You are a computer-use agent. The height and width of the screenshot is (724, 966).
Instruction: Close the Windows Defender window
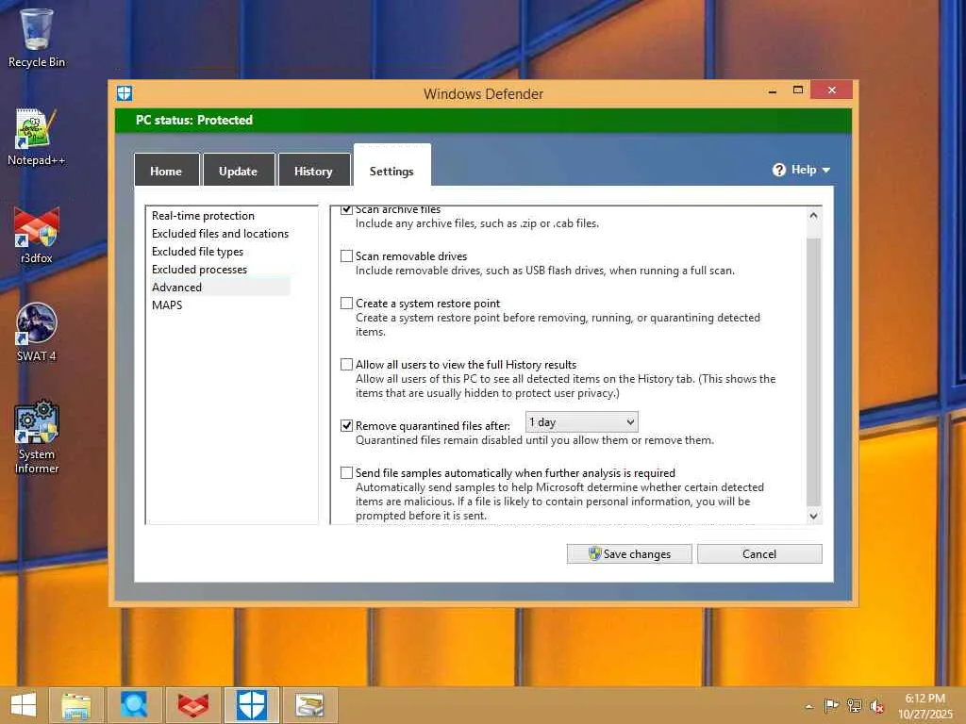832,90
